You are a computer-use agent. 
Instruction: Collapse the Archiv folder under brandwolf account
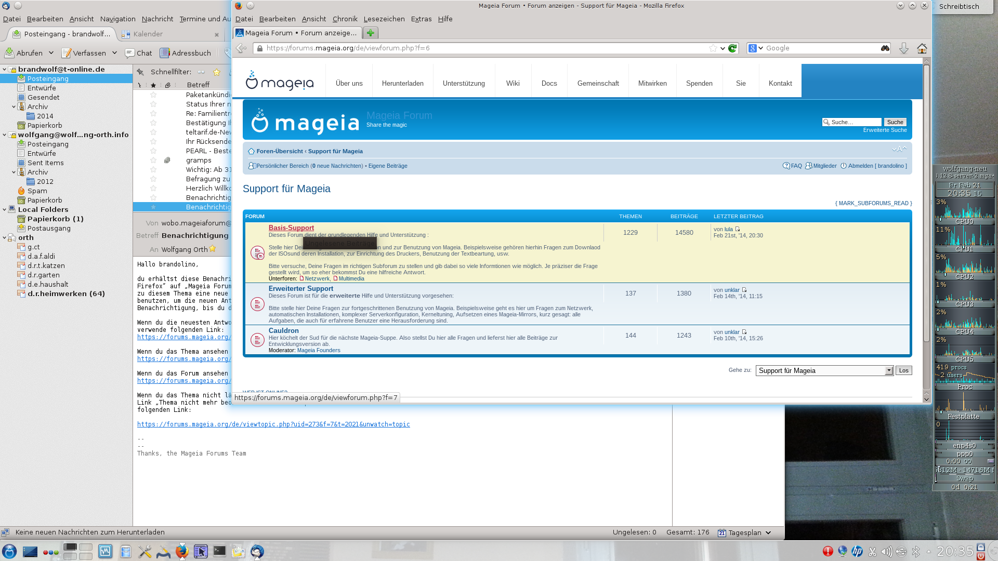click(14, 106)
